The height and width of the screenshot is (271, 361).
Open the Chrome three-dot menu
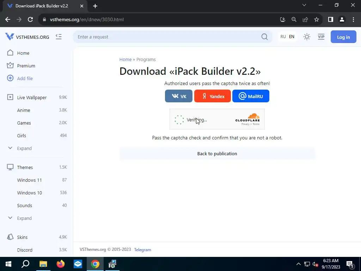pyautogui.click(x=353, y=20)
